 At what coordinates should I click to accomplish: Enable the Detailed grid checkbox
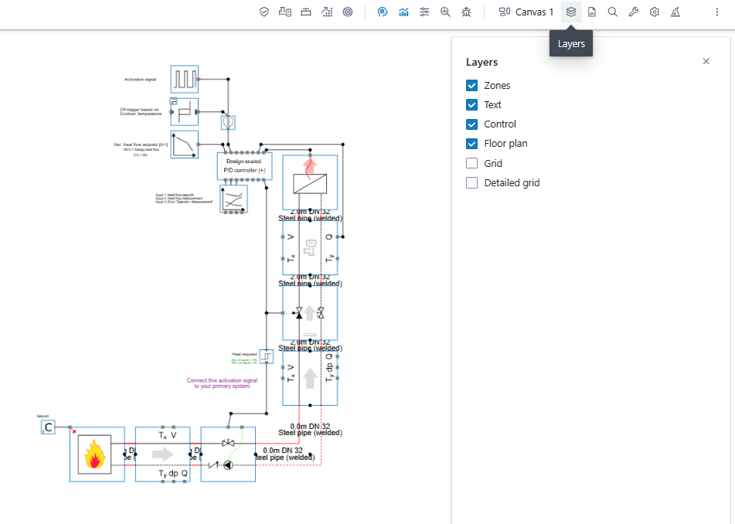coord(472,183)
